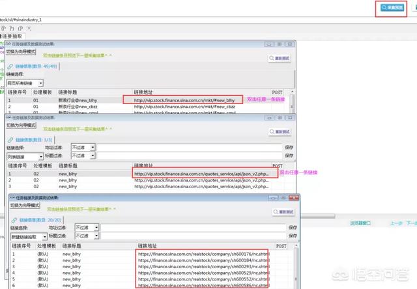Open the 链接抽取 tab
The height and width of the screenshot is (289, 417).
pos(12,36)
